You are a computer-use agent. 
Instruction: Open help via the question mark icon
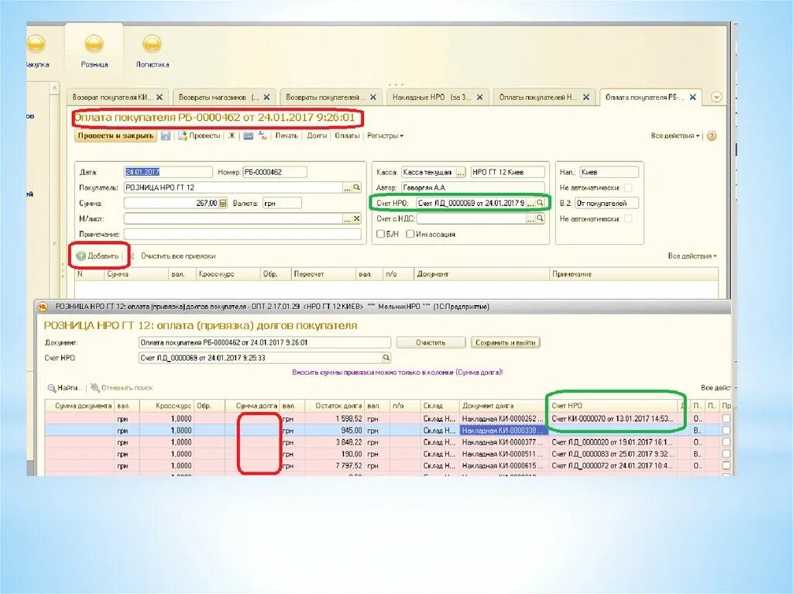click(x=712, y=136)
